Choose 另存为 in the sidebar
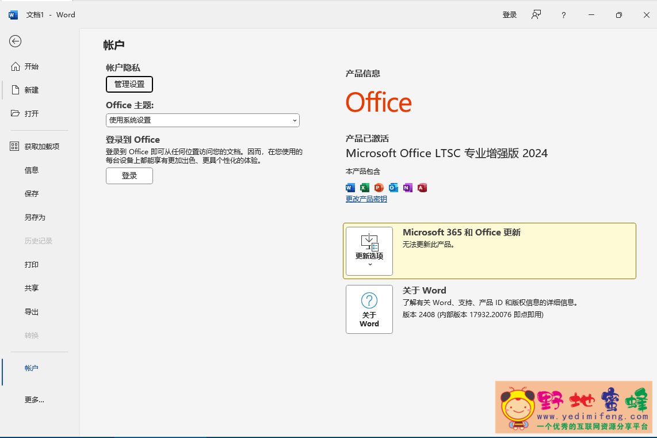Image resolution: width=657 pixels, height=438 pixels. 35,217
